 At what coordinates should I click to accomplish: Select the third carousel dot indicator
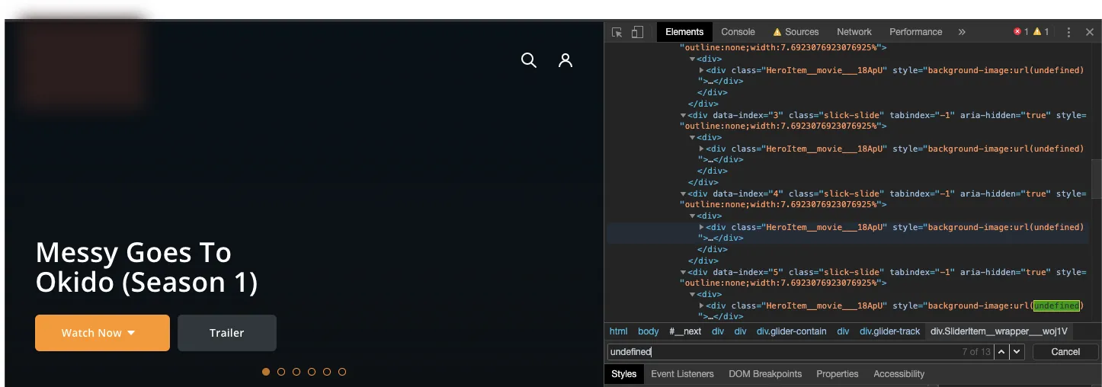coord(296,372)
